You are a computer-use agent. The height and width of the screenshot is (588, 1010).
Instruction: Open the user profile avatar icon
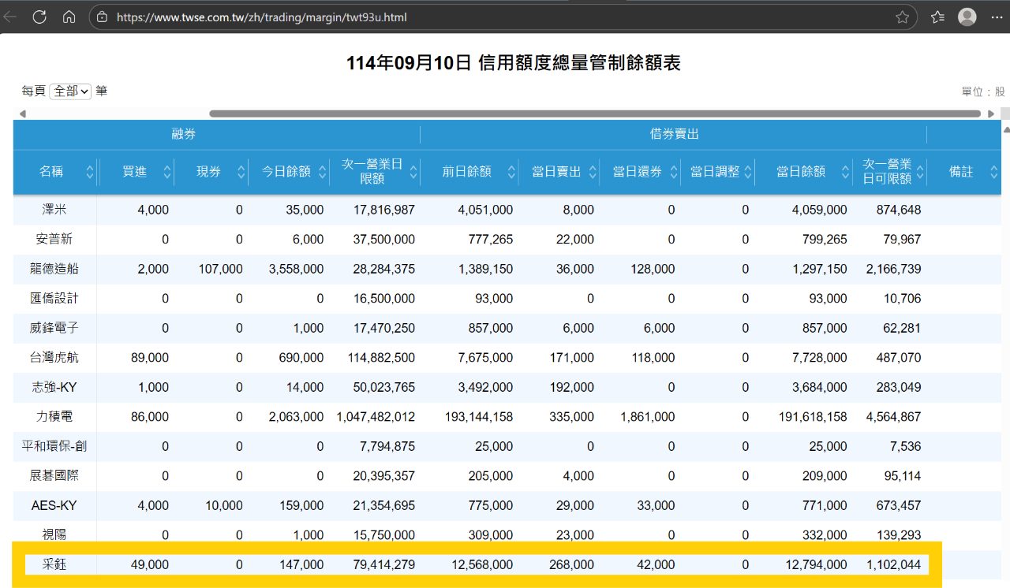coord(967,17)
